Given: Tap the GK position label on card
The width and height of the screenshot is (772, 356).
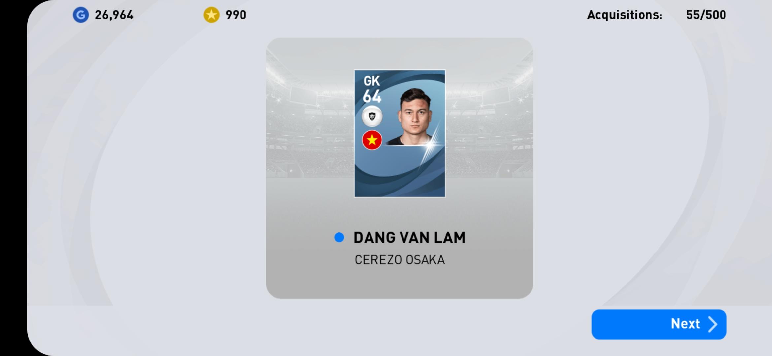Looking at the screenshot, I should [x=372, y=81].
